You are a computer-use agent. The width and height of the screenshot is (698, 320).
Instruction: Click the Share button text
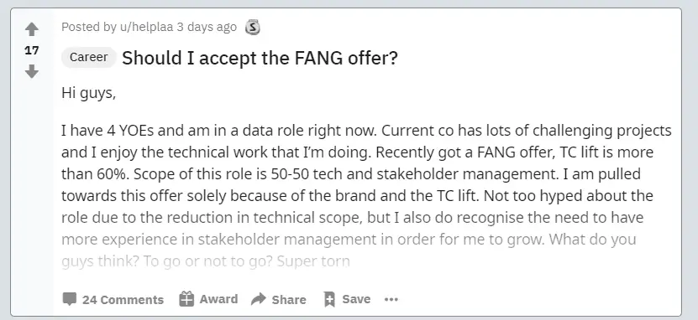289,300
